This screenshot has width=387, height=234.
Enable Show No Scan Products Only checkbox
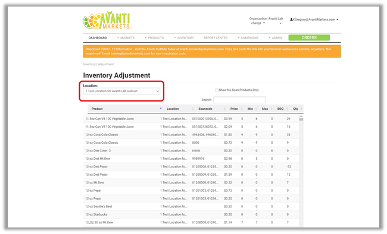click(x=217, y=90)
